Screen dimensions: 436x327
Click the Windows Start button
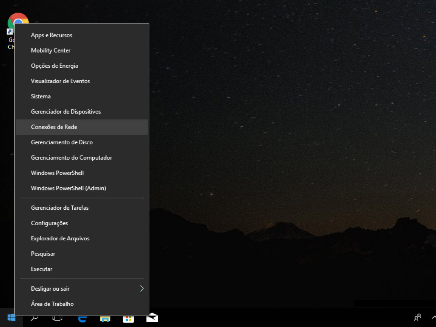11,318
